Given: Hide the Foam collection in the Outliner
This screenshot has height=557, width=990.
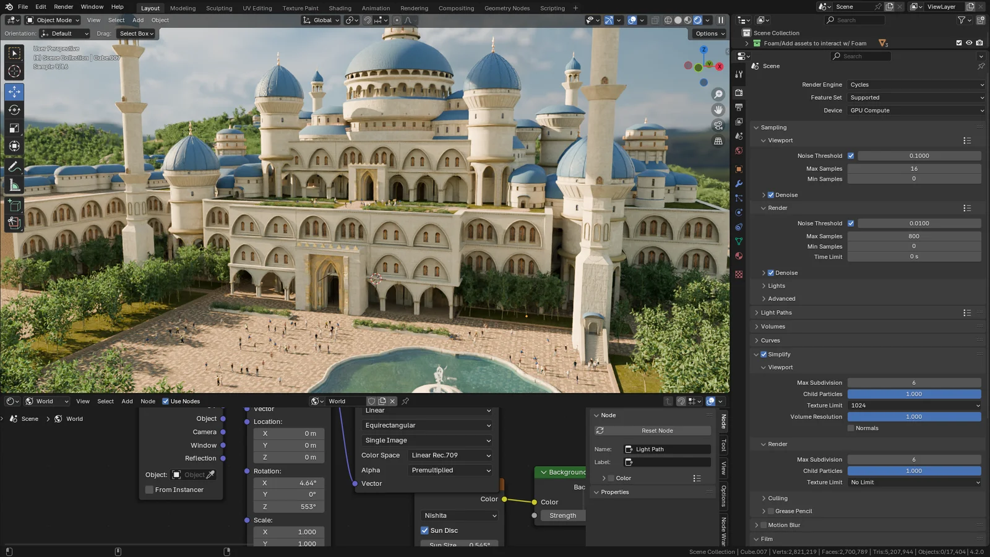Looking at the screenshot, I should pos(968,43).
